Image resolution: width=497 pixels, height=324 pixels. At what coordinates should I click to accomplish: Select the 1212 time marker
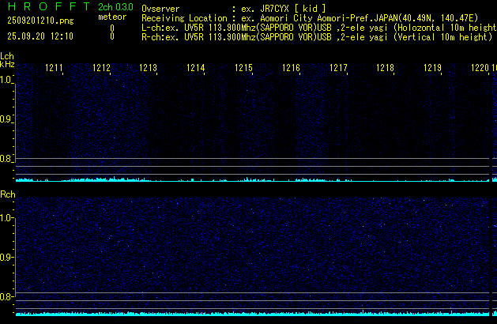point(101,69)
